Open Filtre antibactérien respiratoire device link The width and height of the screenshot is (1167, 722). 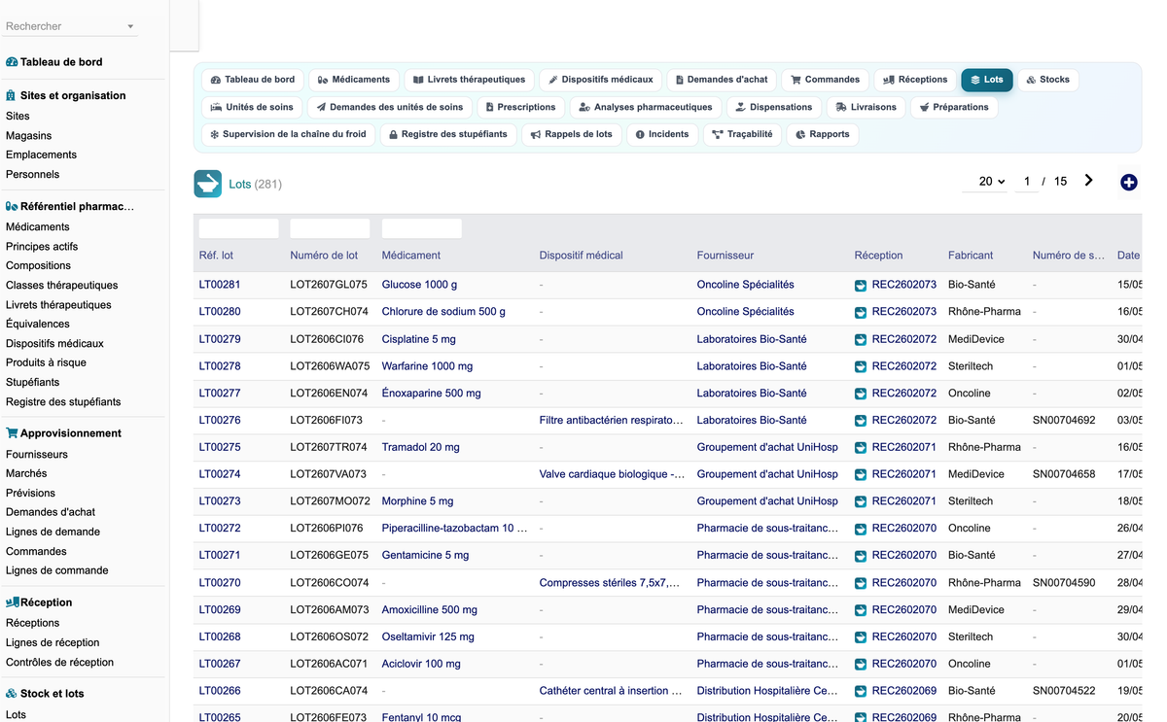612,420
